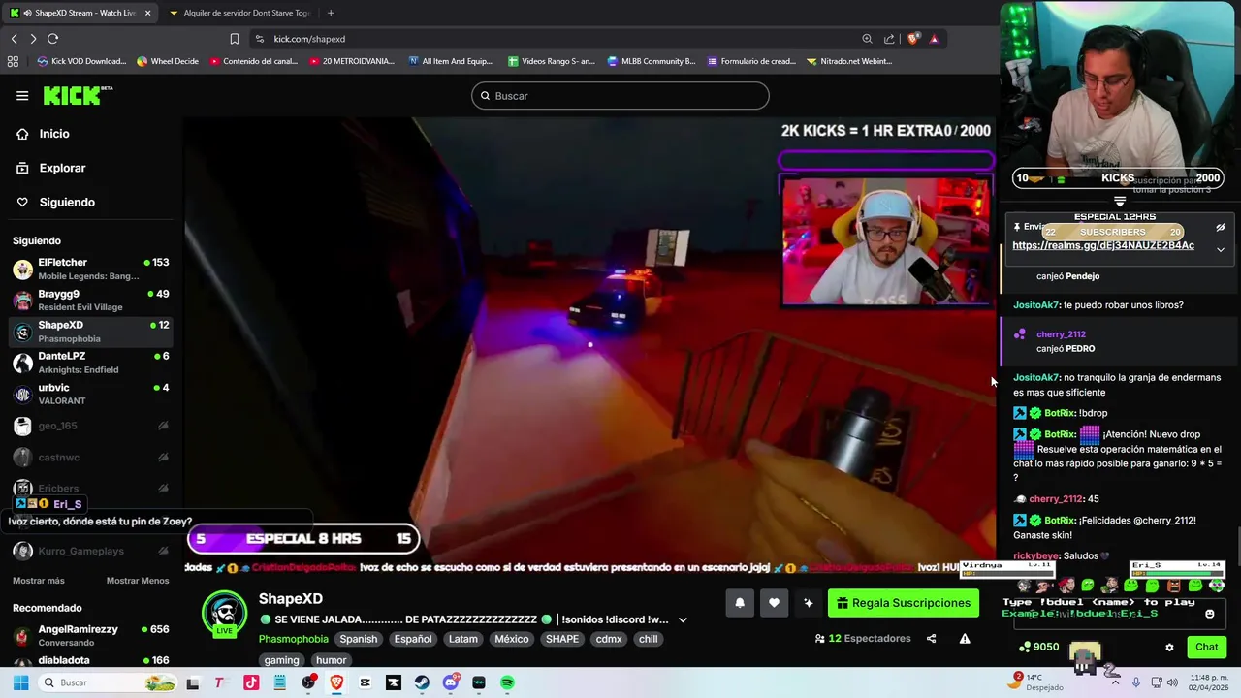Open diabladota recommended channel
This screenshot has height=698, width=1241.
click(x=91, y=660)
